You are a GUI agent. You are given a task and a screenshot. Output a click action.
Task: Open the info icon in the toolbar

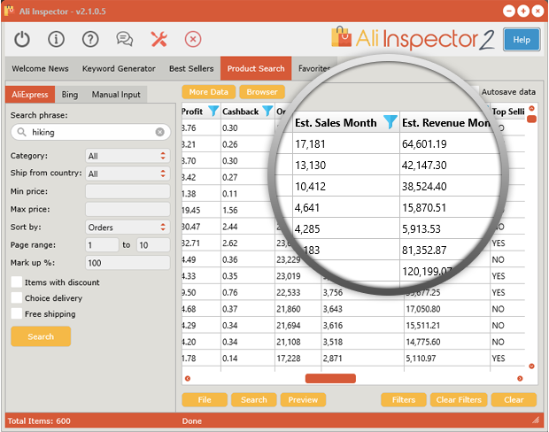(56, 39)
